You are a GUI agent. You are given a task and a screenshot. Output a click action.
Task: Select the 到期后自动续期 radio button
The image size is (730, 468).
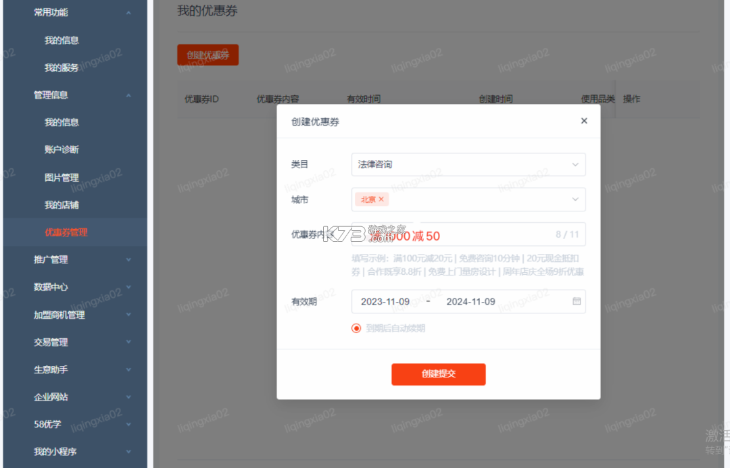tap(356, 328)
